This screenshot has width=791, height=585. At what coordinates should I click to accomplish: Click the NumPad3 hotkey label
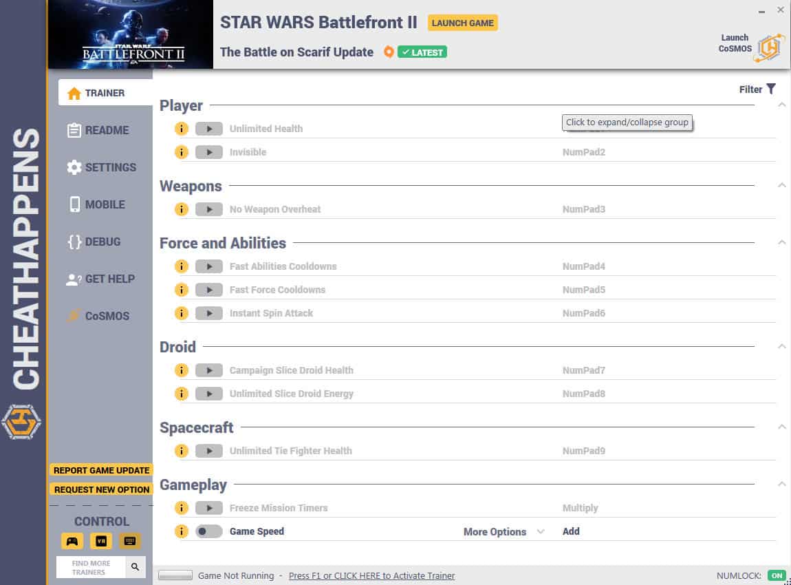pos(584,209)
